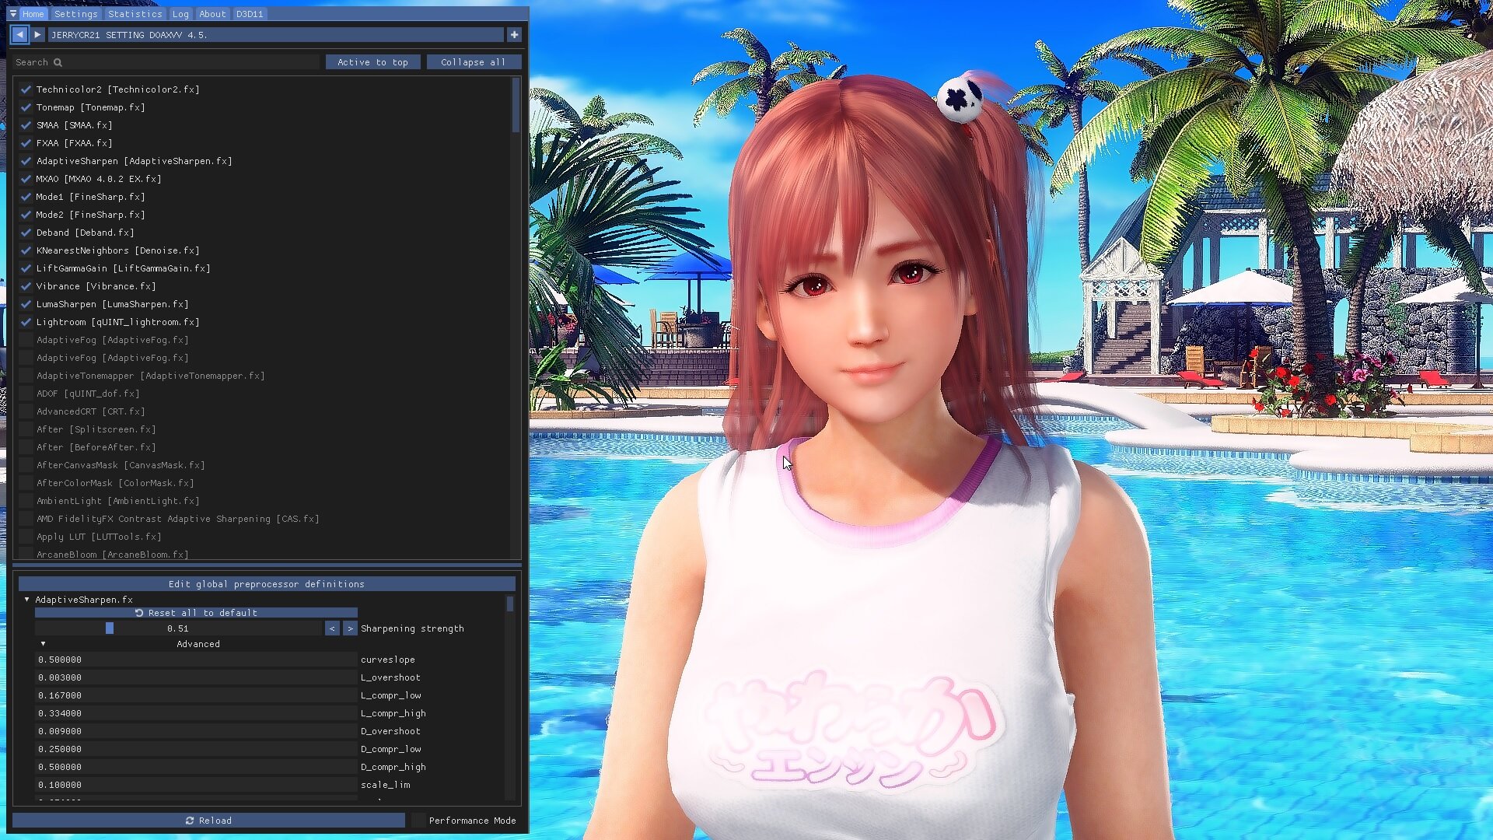Enable the ADOF effect checkbox
The image size is (1493, 840).
pos(26,394)
